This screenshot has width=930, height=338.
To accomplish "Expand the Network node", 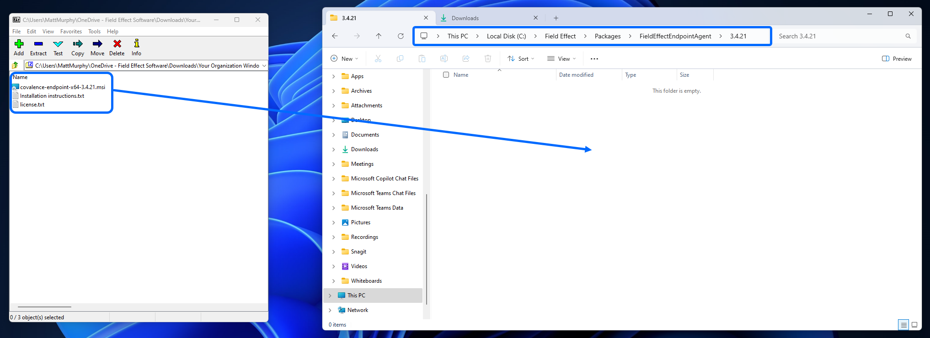I will click(330, 310).
